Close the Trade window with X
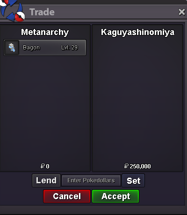 click(x=181, y=12)
